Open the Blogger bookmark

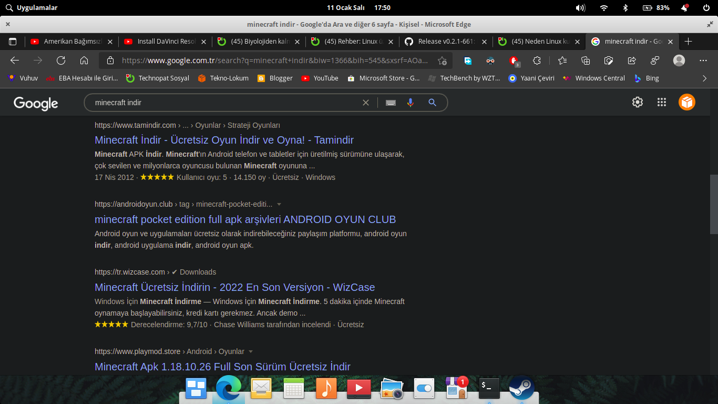pyautogui.click(x=275, y=78)
